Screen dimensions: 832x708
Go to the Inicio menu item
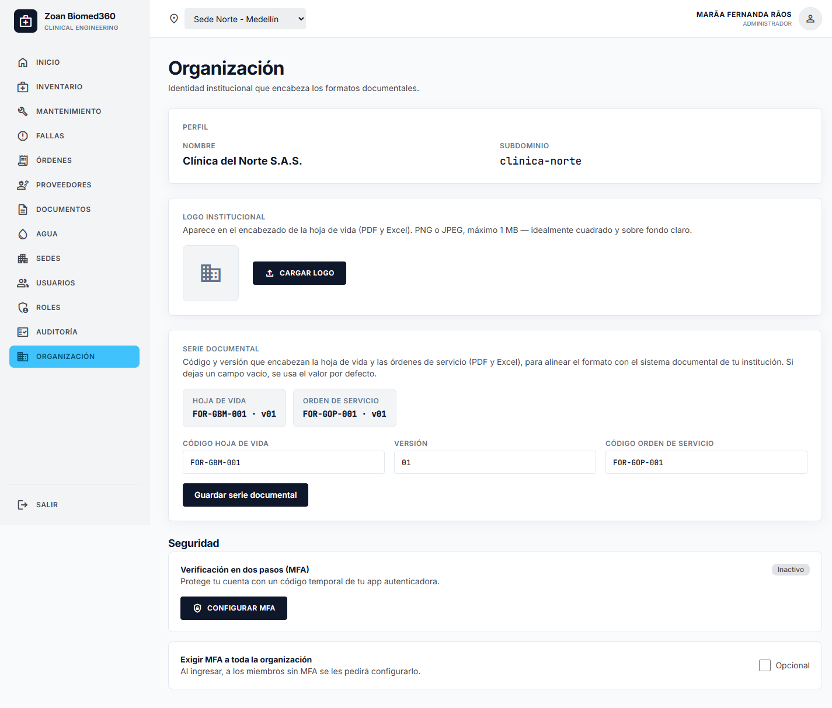pos(74,62)
